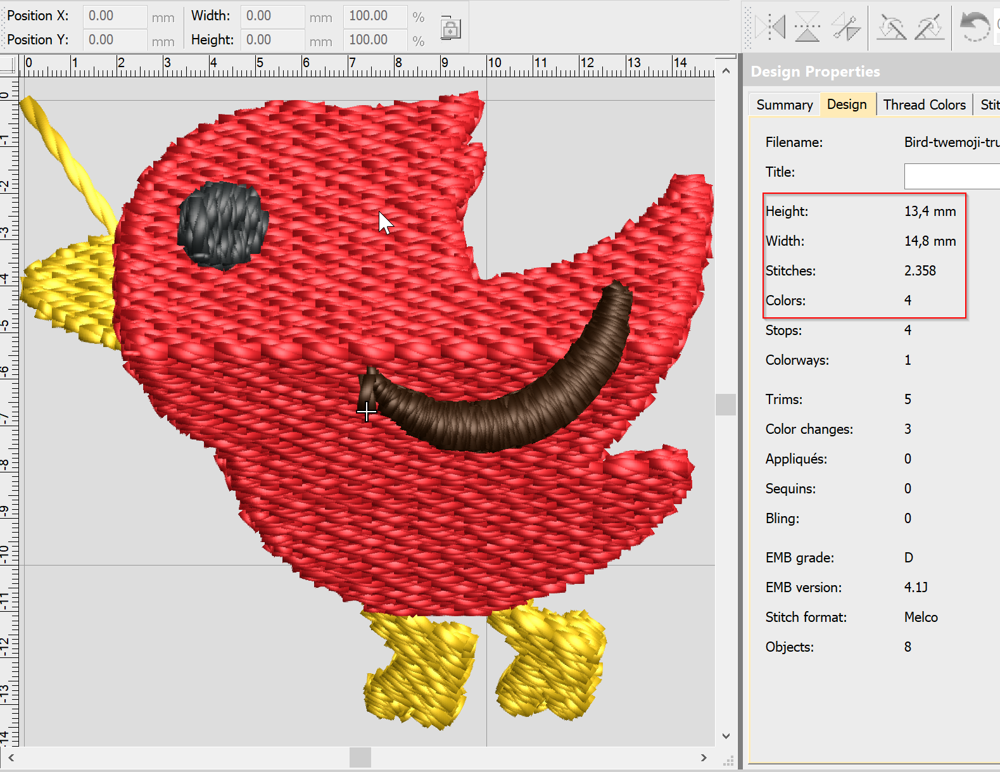Image resolution: width=1000 pixels, height=772 pixels.
Task: Rotate the design clockwise with the rotate-right icon
Action: coord(929,27)
